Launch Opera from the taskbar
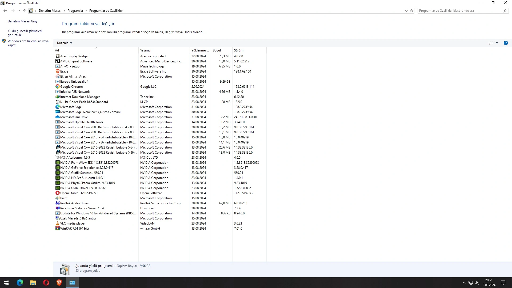This screenshot has width=512, height=288. 46,283
